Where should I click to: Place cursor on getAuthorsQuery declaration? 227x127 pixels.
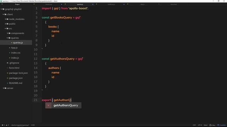(x=62, y=59)
